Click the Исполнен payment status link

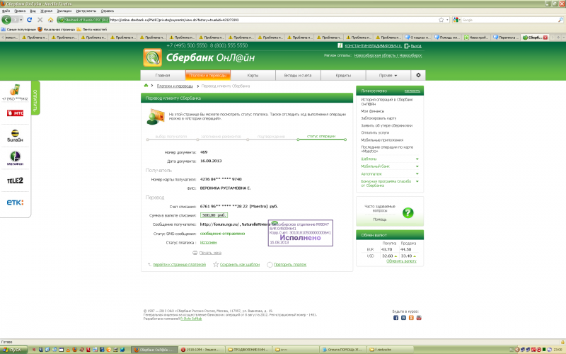tap(208, 242)
